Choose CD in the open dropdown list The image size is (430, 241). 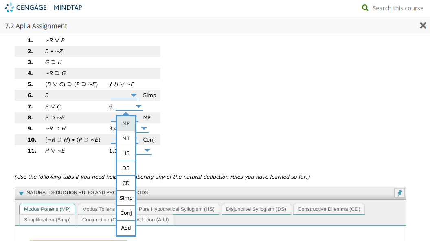tap(125, 183)
